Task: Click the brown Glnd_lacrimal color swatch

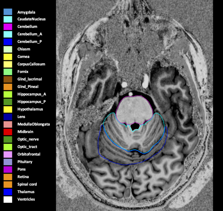Action: [8, 79]
